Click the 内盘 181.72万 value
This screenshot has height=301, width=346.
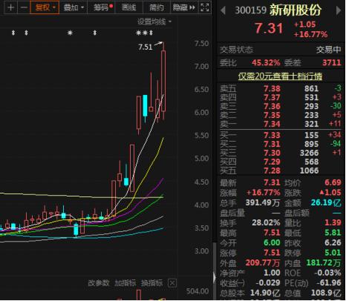[324, 262]
